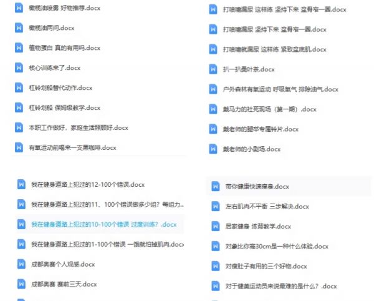This screenshot has height=301, width=374.
Task: Select the icon of 我在健身道路上犯过的12-100个错误.docx
Action: point(21,184)
